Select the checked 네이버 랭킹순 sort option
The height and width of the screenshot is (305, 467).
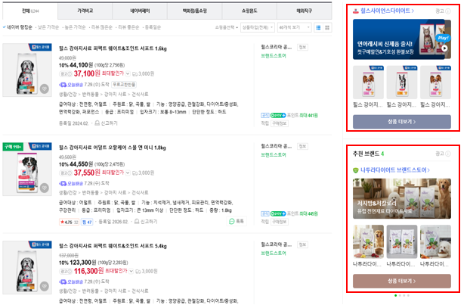(17, 27)
